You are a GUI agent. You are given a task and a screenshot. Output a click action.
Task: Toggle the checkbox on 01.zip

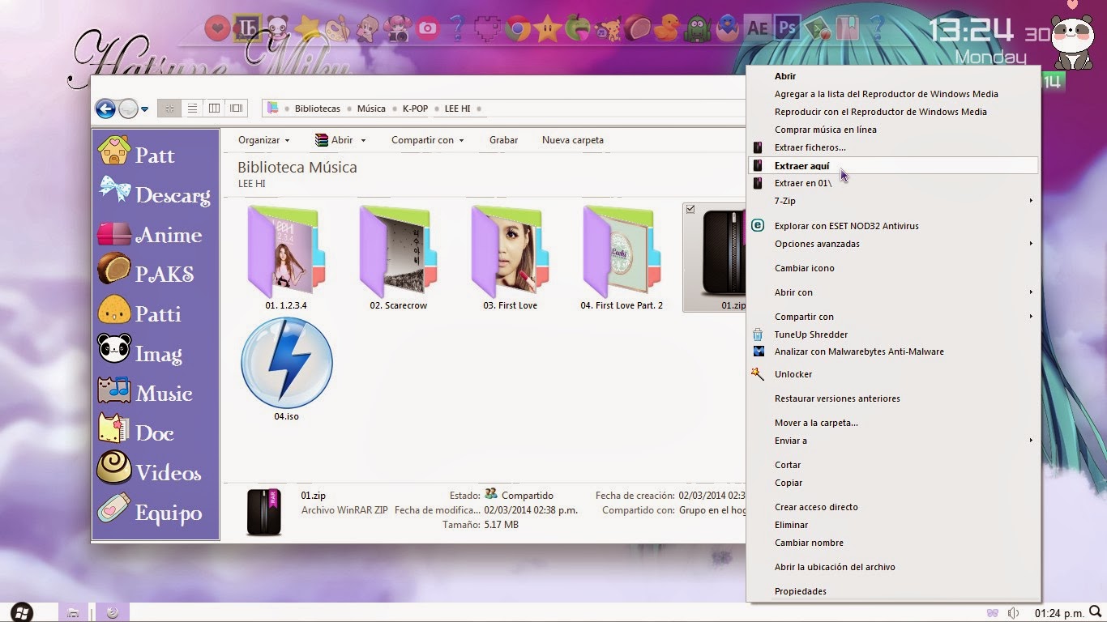pyautogui.click(x=690, y=209)
